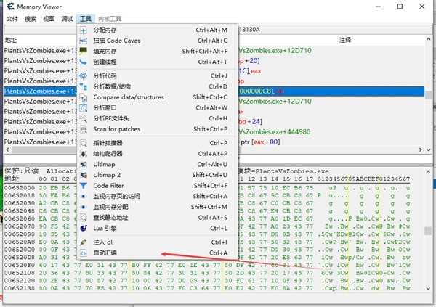Click the 填充内存 icon in menu

84,52
